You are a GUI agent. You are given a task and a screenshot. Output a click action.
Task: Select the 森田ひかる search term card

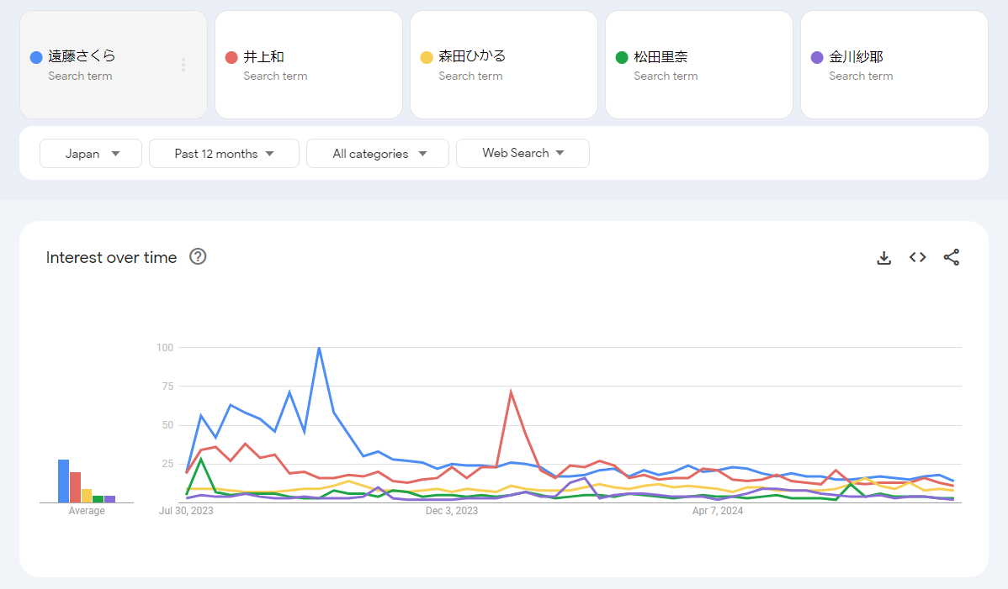(x=503, y=65)
